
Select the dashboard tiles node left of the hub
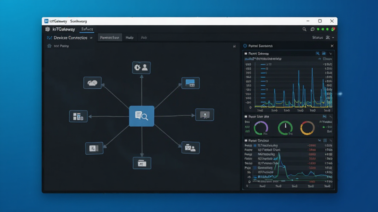pyautogui.click(x=78, y=116)
